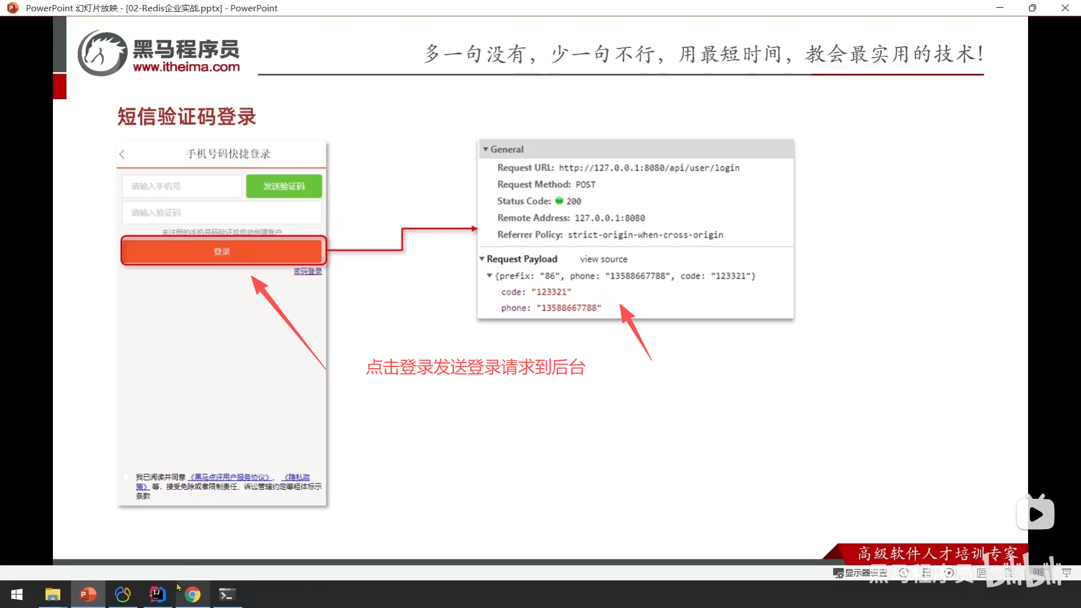Open the slide menu icon in status bar
The image size is (1081, 608).
[x=927, y=573]
